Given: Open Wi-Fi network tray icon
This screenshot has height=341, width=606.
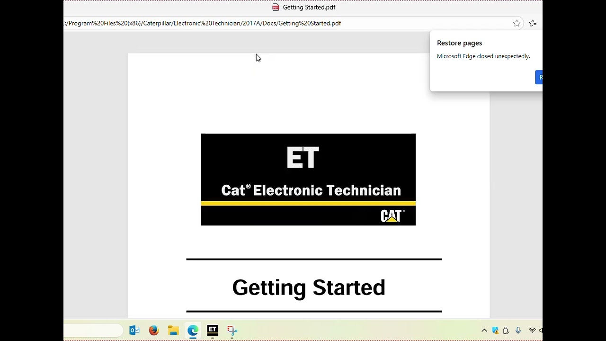Looking at the screenshot, I should 532,331.
